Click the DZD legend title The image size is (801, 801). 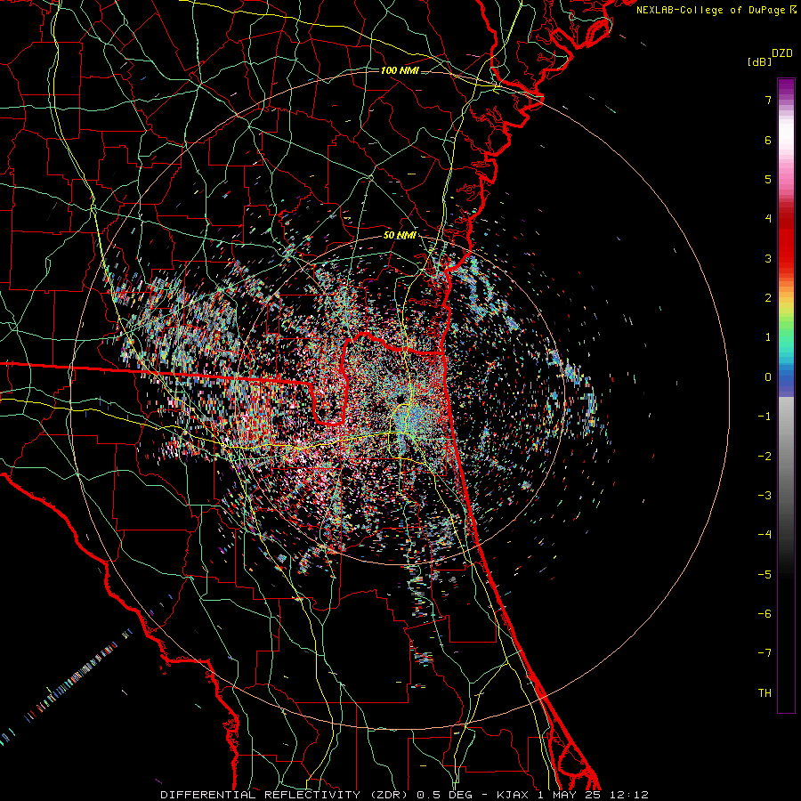[782, 53]
